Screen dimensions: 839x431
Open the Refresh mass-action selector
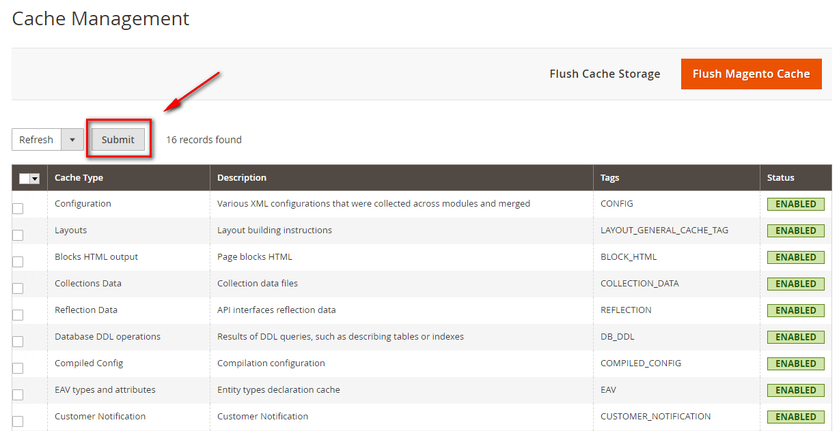click(x=36, y=139)
